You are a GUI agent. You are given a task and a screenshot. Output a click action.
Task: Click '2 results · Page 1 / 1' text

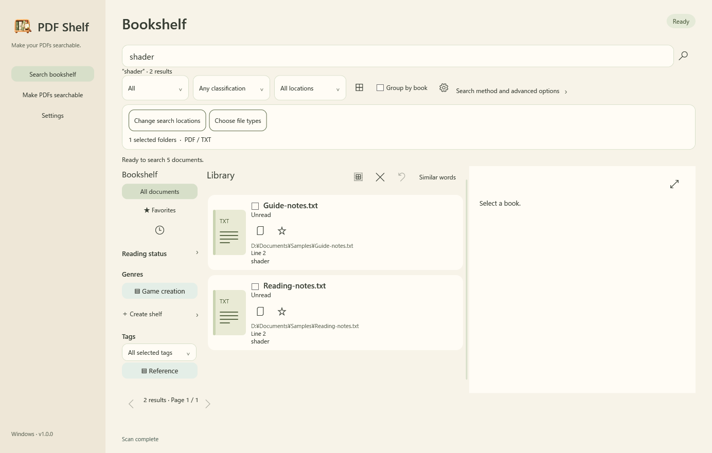pyautogui.click(x=171, y=400)
